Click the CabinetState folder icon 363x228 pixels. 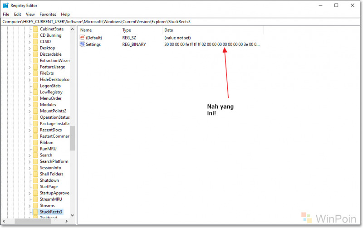(35, 29)
